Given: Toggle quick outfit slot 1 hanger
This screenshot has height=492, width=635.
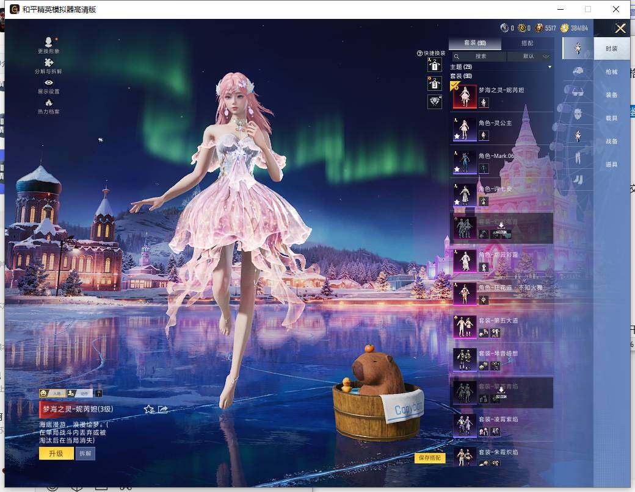Looking at the screenshot, I should click(435, 65).
